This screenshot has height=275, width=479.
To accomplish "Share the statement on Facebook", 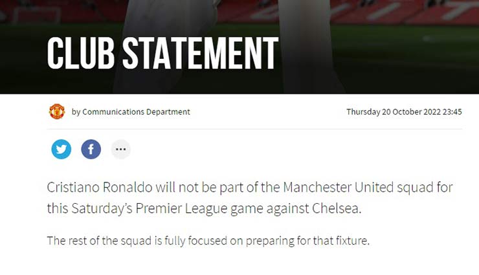I will (91, 149).
